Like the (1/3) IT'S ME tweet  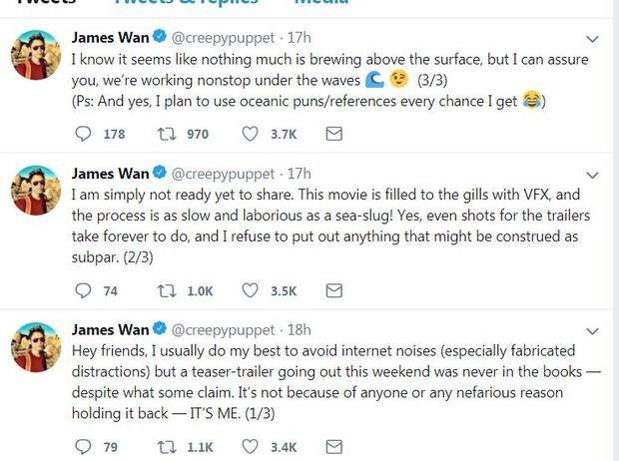click(x=250, y=446)
